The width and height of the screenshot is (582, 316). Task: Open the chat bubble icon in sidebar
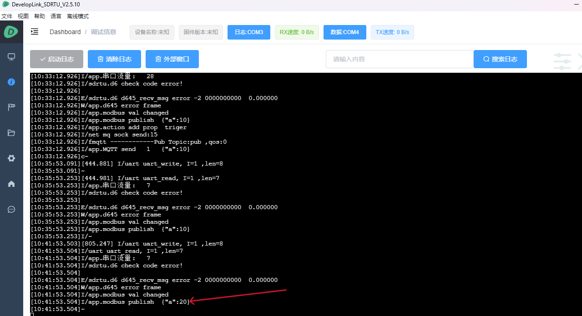11,209
